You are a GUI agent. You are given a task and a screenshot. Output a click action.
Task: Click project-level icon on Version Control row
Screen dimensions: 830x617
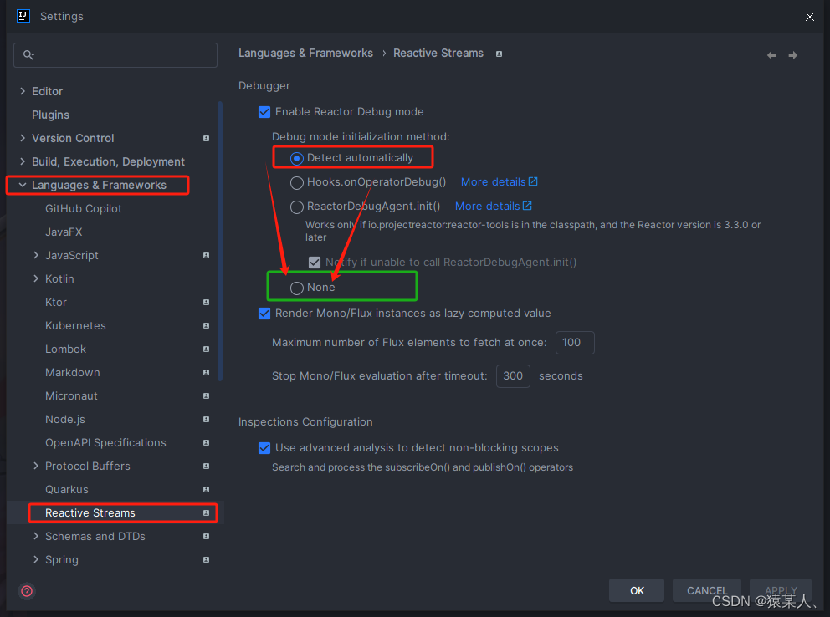click(x=206, y=139)
